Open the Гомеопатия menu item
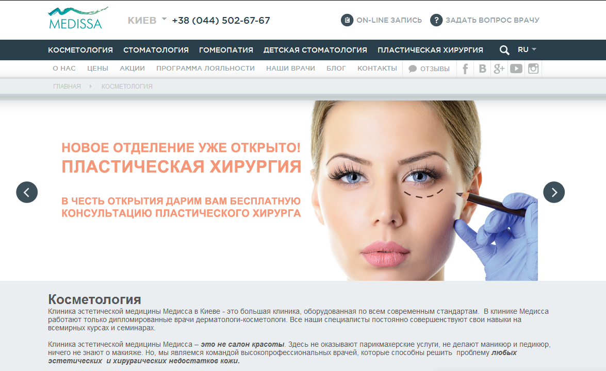 [226, 50]
